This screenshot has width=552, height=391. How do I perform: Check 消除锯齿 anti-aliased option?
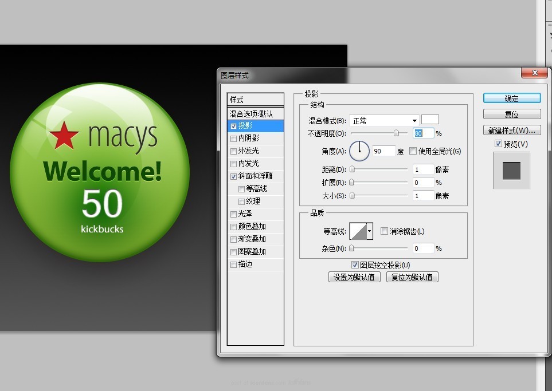click(384, 231)
